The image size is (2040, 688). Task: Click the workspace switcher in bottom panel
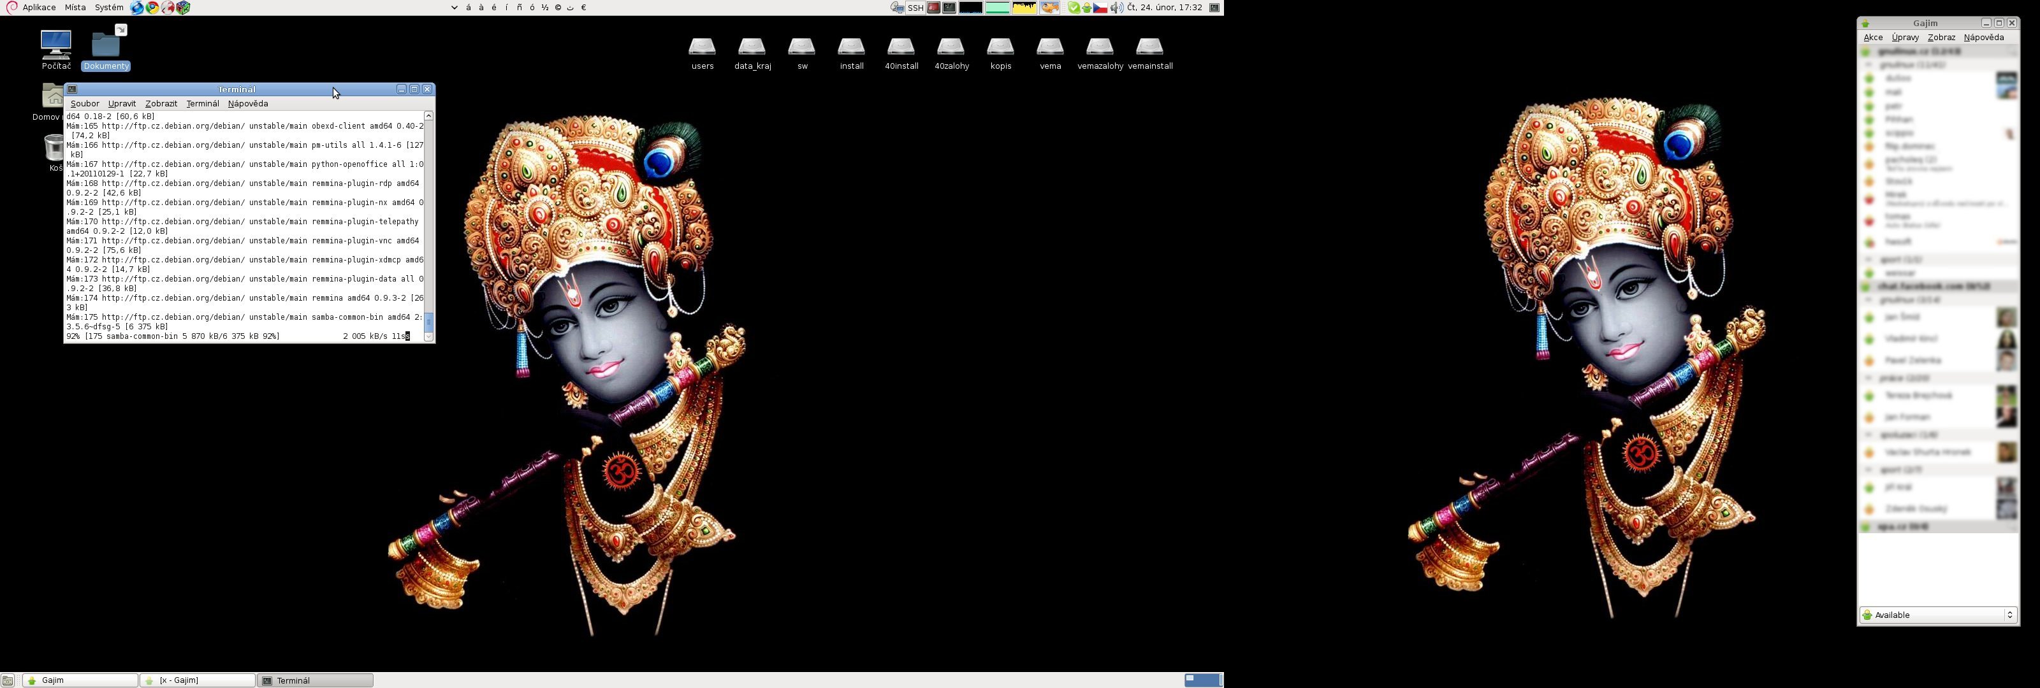point(1203,681)
